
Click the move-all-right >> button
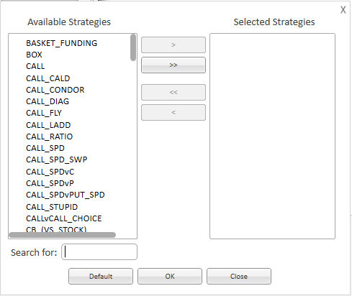coord(173,65)
